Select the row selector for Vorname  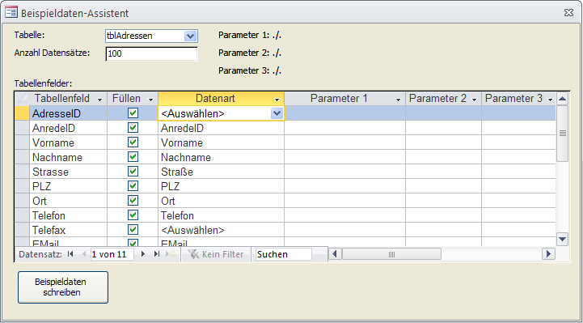click(x=22, y=142)
